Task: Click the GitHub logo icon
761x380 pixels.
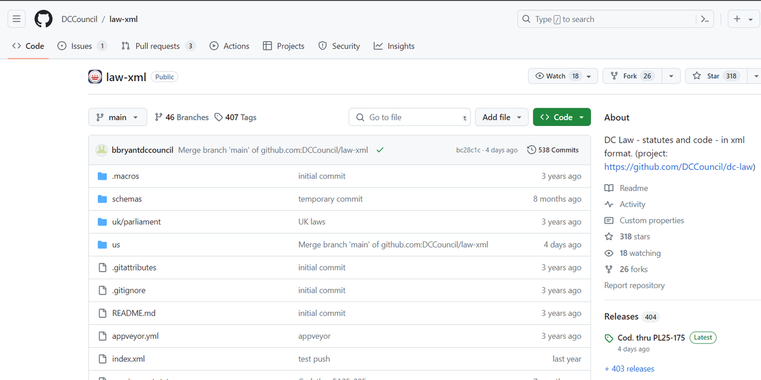Action: coord(43,19)
